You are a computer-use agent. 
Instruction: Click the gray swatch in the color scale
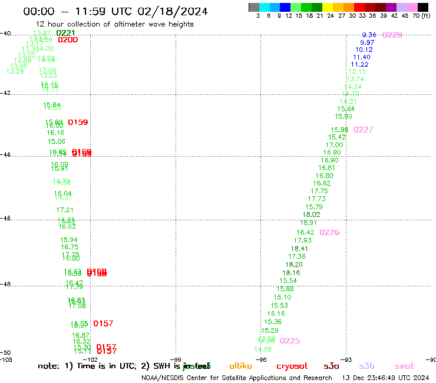pos(254,7)
